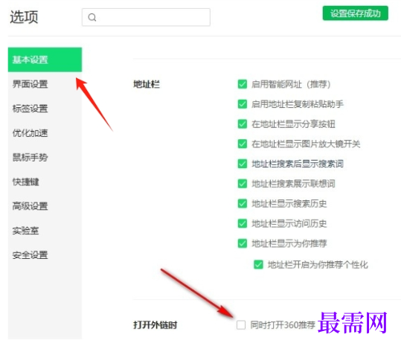Image resolution: width=401 pixels, height=346 pixels.
Task: Uncheck 地址栏开启为你推荐个性化 option
Action: (258, 264)
